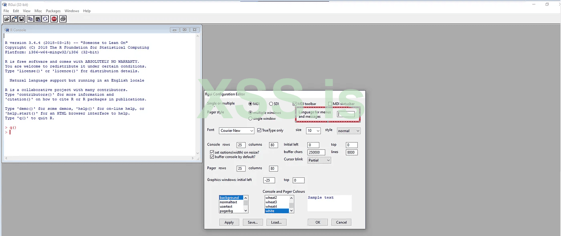Open the Font Courier New dropdown
Screen dimensions: 561x236
pyautogui.click(x=237, y=131)
